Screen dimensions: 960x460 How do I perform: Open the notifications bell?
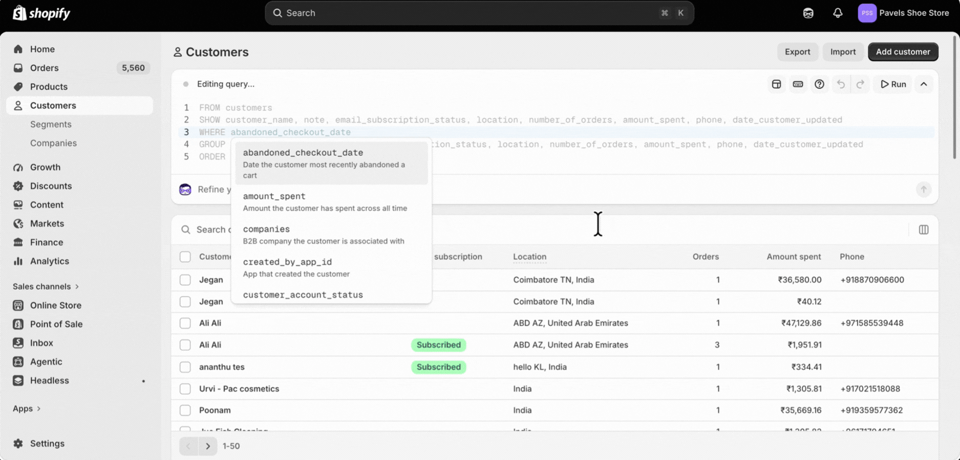pos(838,13)
